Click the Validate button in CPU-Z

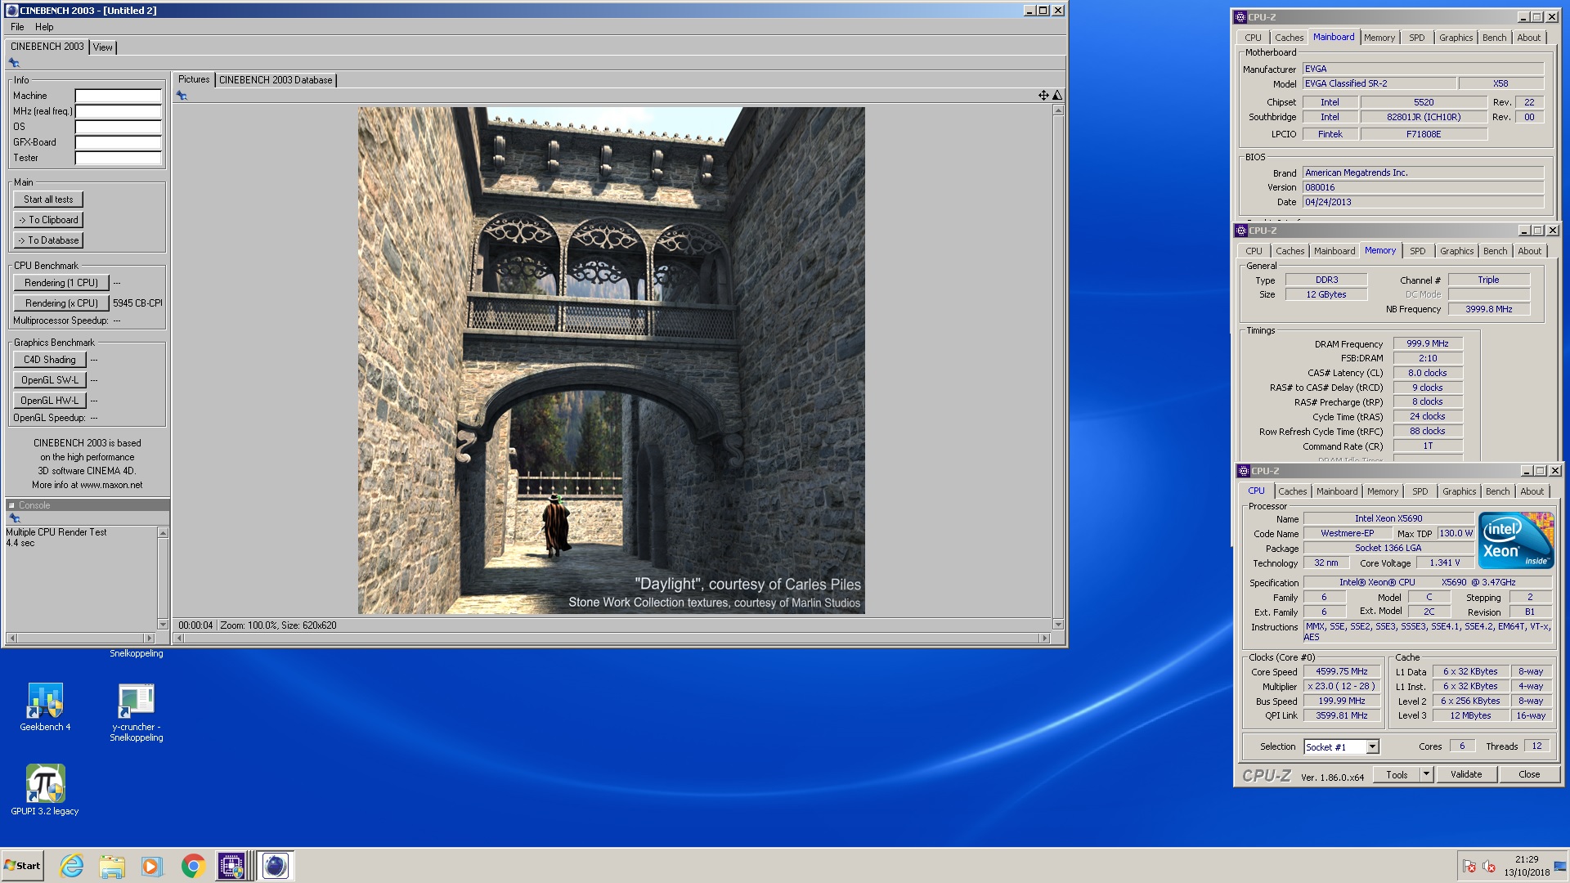(x=1466, y=774)
